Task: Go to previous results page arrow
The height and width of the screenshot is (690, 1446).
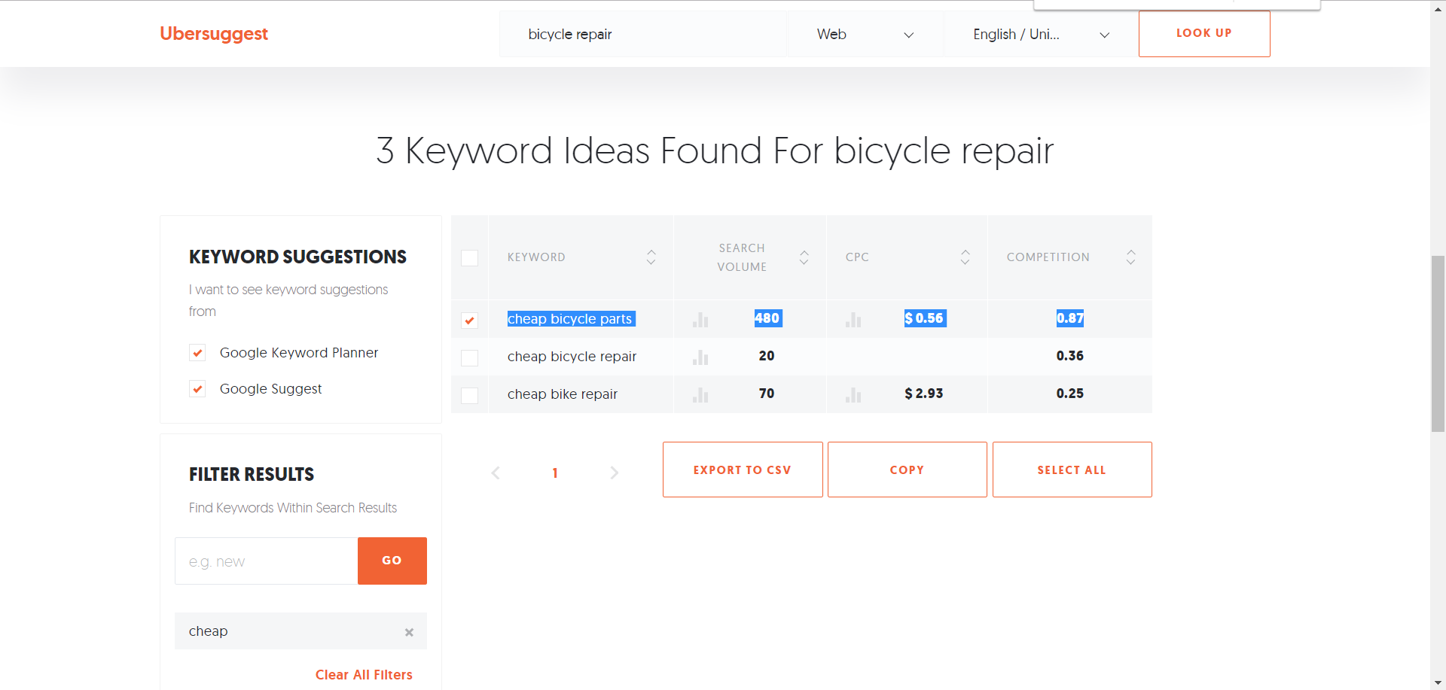Action: pos(496,473)
